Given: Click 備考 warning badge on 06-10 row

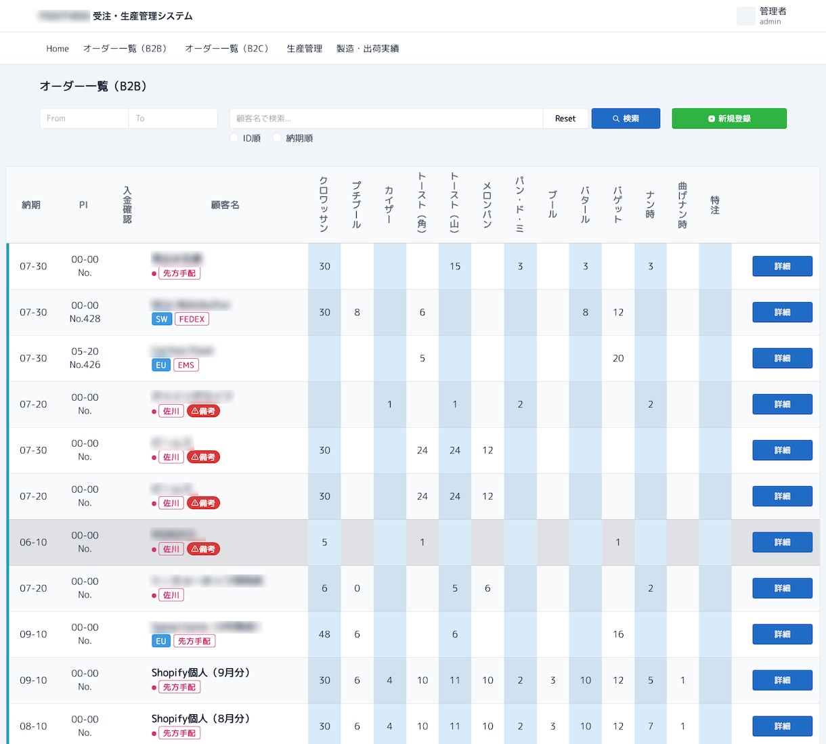Looking at the screenshot, I should (x=203, y=549).
